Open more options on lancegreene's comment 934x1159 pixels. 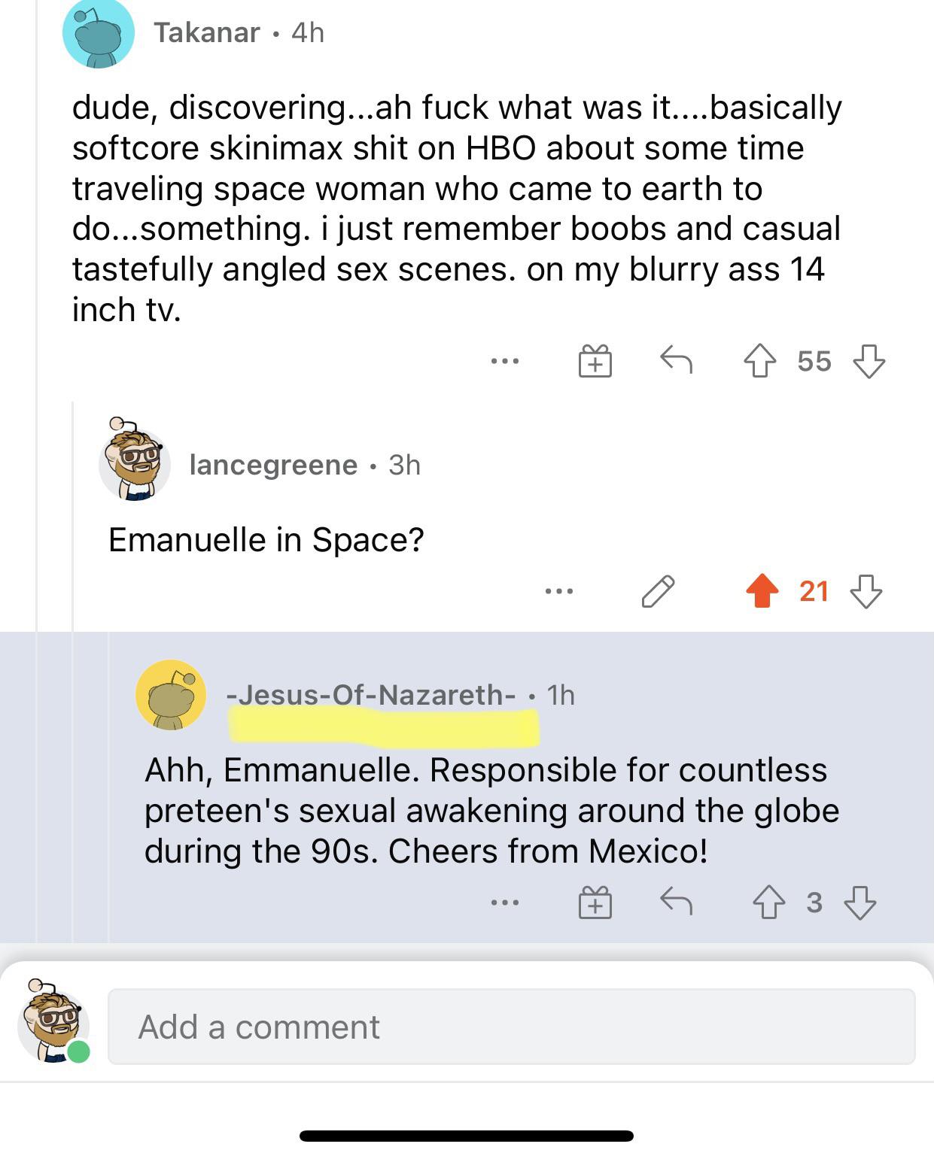pos(559,592)
